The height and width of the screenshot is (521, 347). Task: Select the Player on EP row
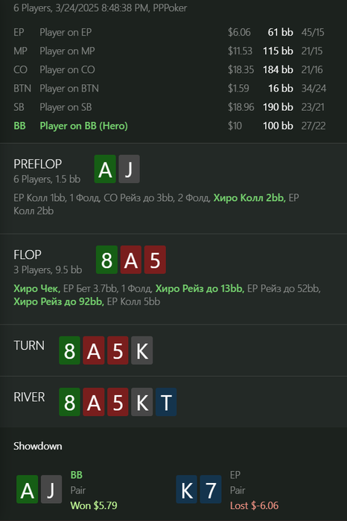coord(170,32)
